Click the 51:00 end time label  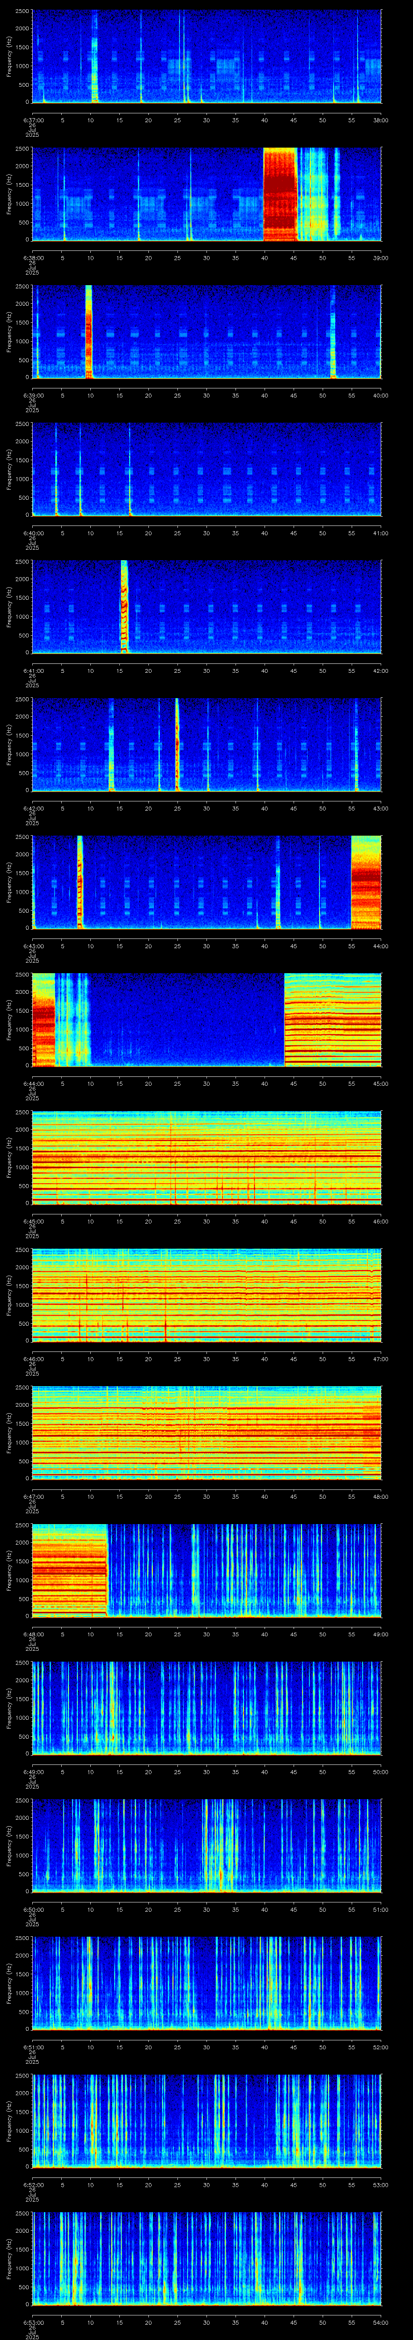pyautogui.click(x=381, y=1909)
